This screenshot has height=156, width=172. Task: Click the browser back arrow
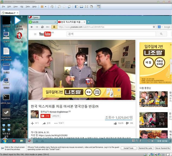point(32,27)
